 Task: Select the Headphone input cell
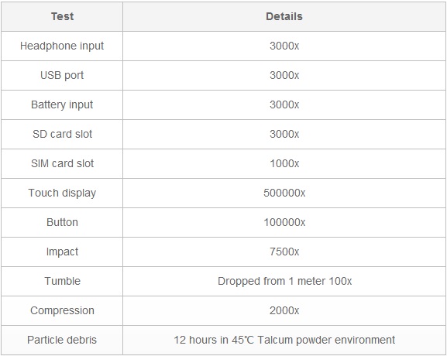coord(62,46)
